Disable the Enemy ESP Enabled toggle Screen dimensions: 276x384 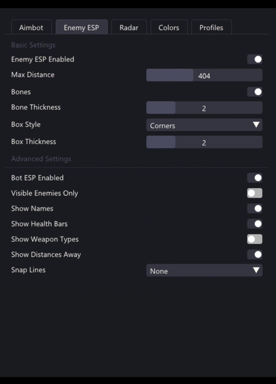(255, 60)
